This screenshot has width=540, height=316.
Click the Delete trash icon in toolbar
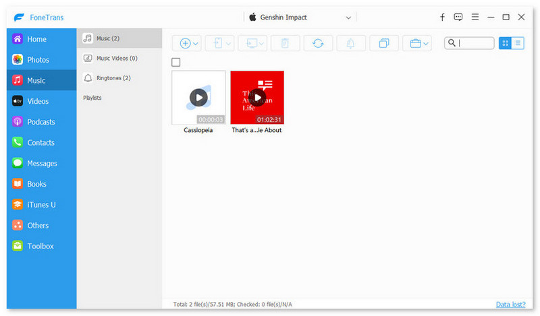pos(285,43)
